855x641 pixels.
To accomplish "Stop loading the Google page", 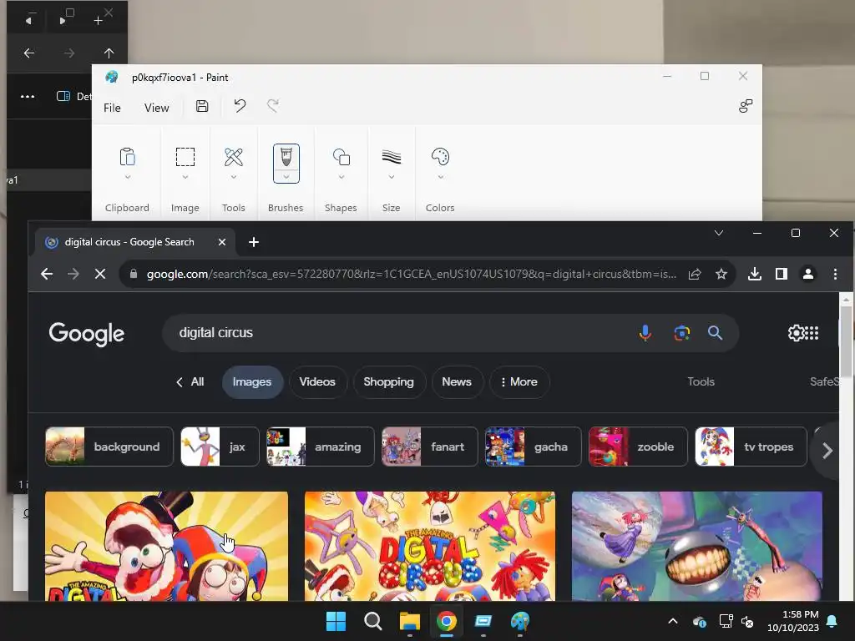I will [x=100, y=274].
